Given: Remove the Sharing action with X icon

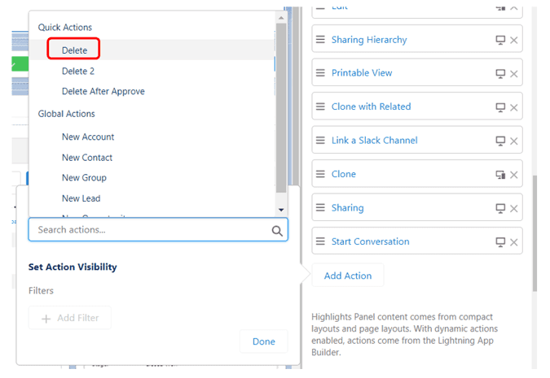Looking at the screenshot, I should coord(514,209).
